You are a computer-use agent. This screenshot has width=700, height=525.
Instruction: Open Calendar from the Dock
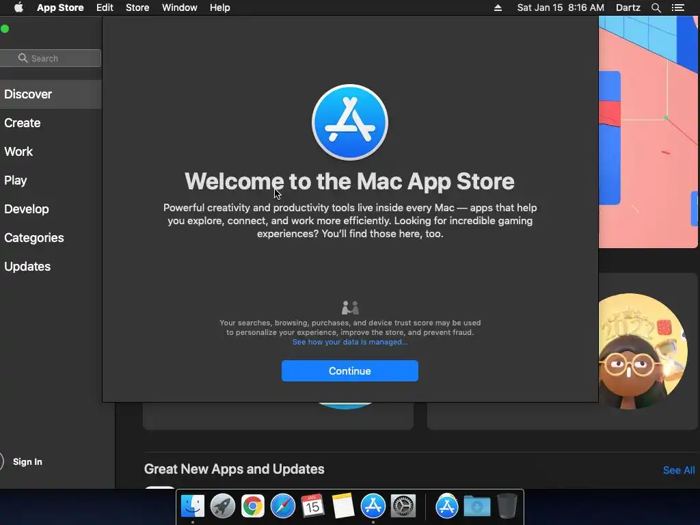click(312, 507)
